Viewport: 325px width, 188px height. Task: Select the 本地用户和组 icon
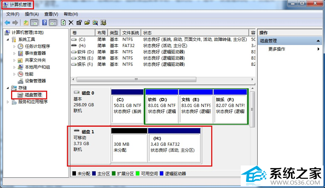coord(20,67)
